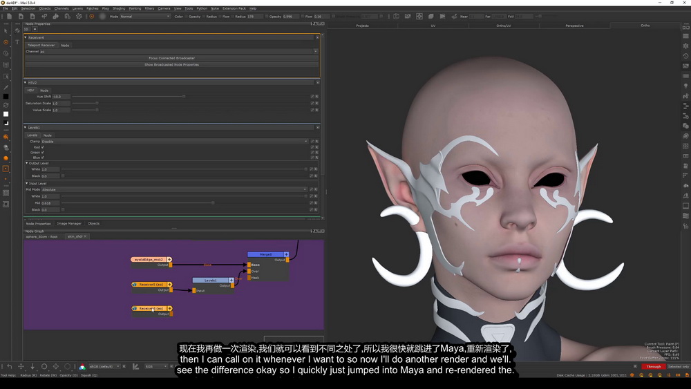Click Focus Connected Broadcaster button
The image size is (691, 389).
point(171,58)
